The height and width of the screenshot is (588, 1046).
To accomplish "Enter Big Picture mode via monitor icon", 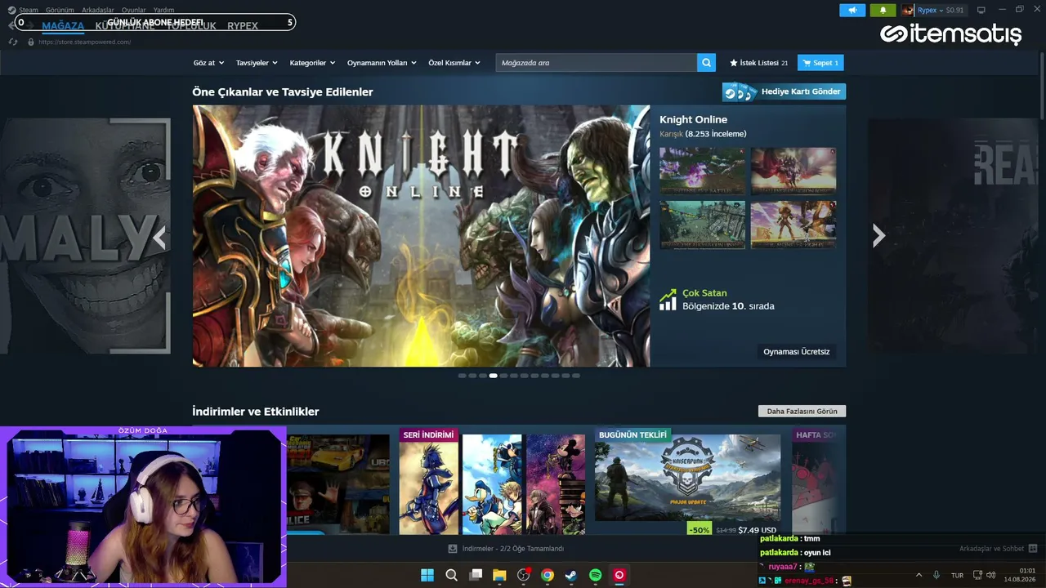I will 981,11.
